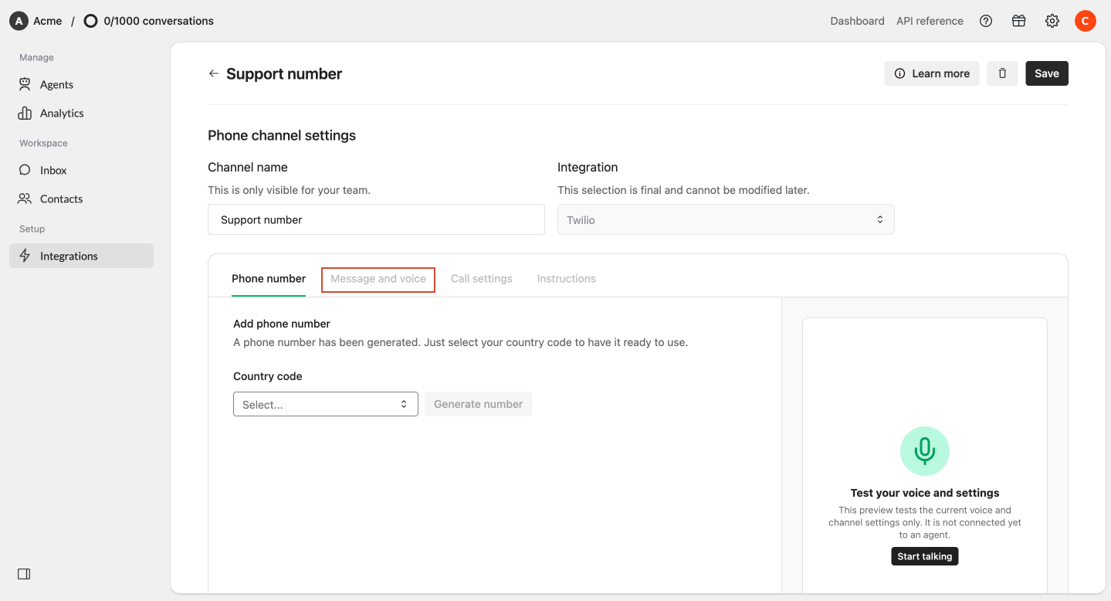This screenshot has width=1111, height=601.
Task: Collapse the sidebar using the panel icon
Action: tap(24, 574)
